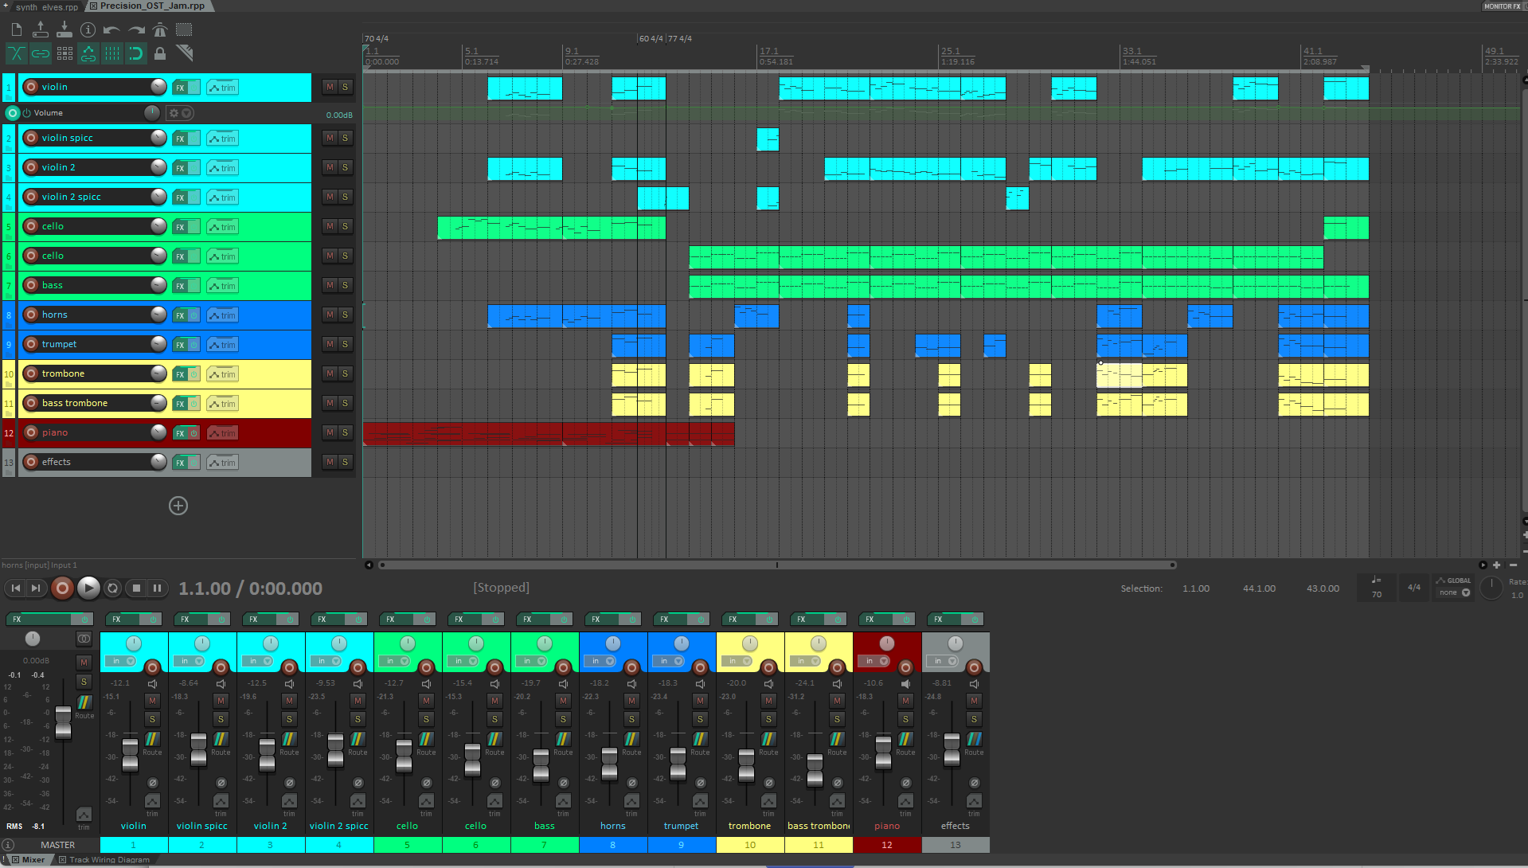Toggle master mono/stereo button in mixer

point(84,639)
